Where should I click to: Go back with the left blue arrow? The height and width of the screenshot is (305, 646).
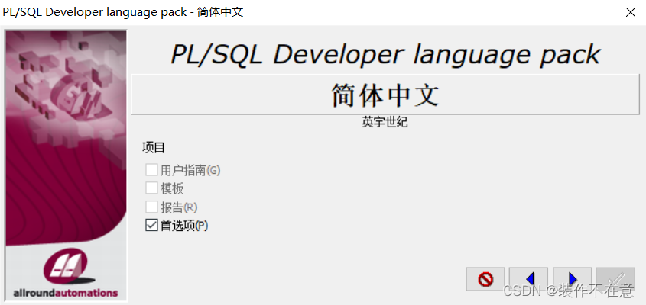(528, 279)
